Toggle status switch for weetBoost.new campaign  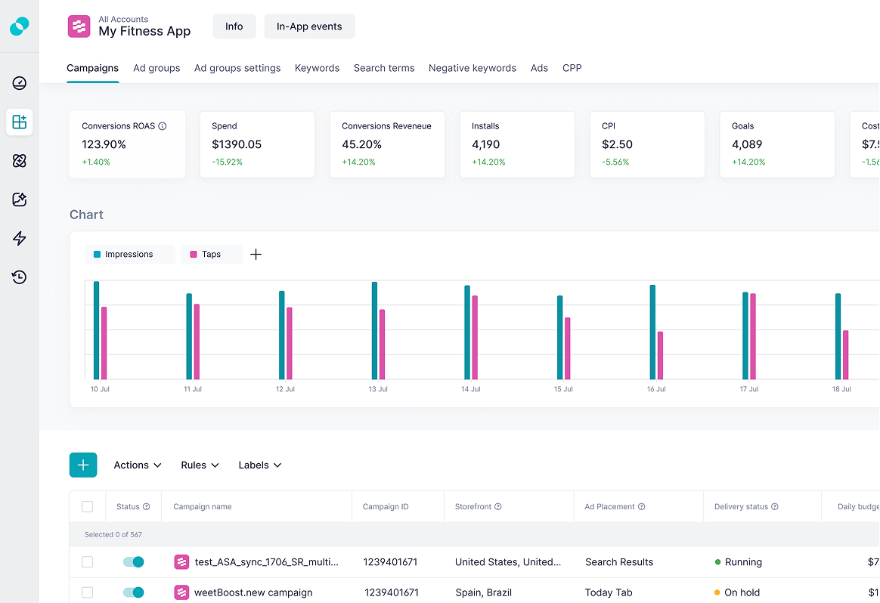133,592
